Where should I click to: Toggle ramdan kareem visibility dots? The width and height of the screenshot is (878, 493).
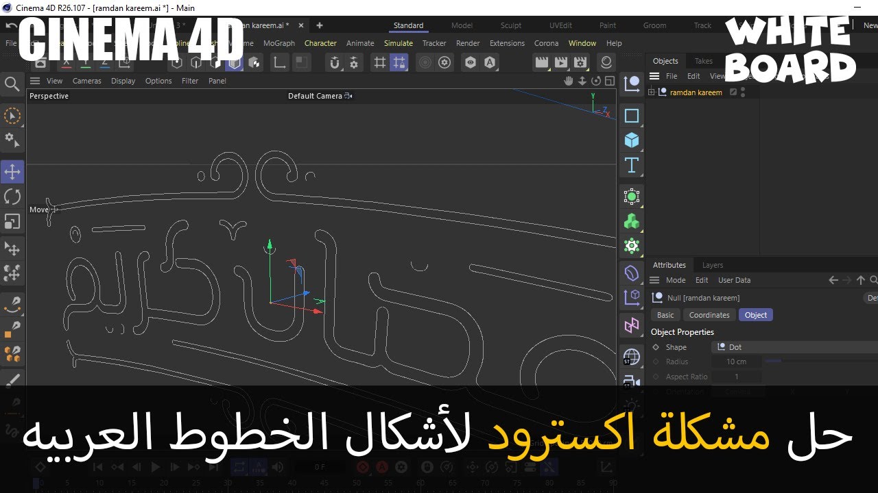click(x=743, y=92)
